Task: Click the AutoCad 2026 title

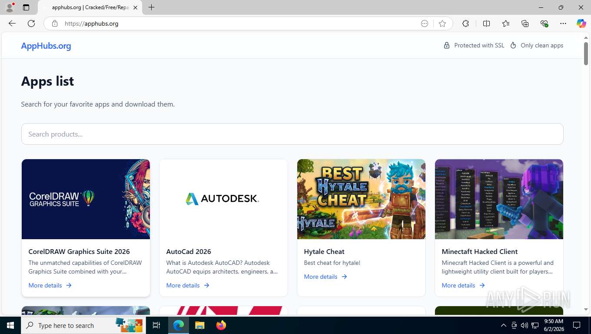Action: tap(189, 251)
